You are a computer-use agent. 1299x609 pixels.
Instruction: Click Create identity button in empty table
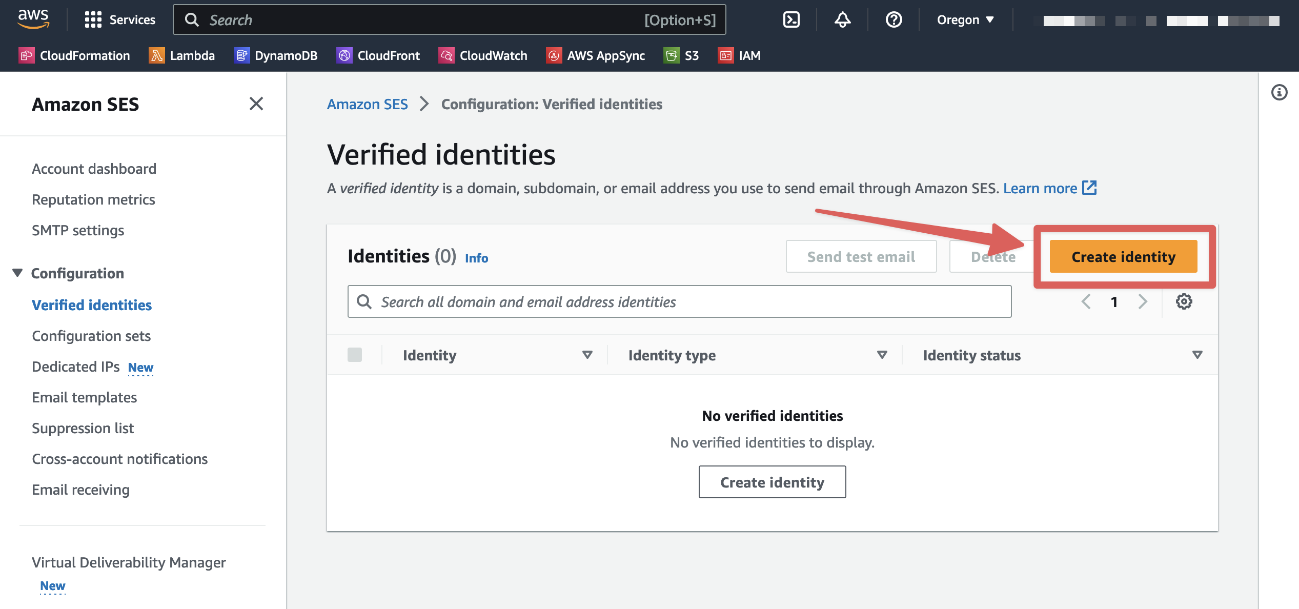tap(772, 482)
